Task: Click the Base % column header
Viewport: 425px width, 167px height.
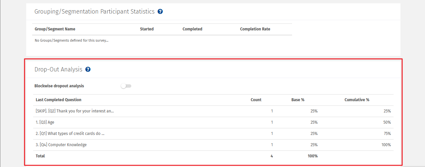Action: pyautogui.click(x=298, y=100)
